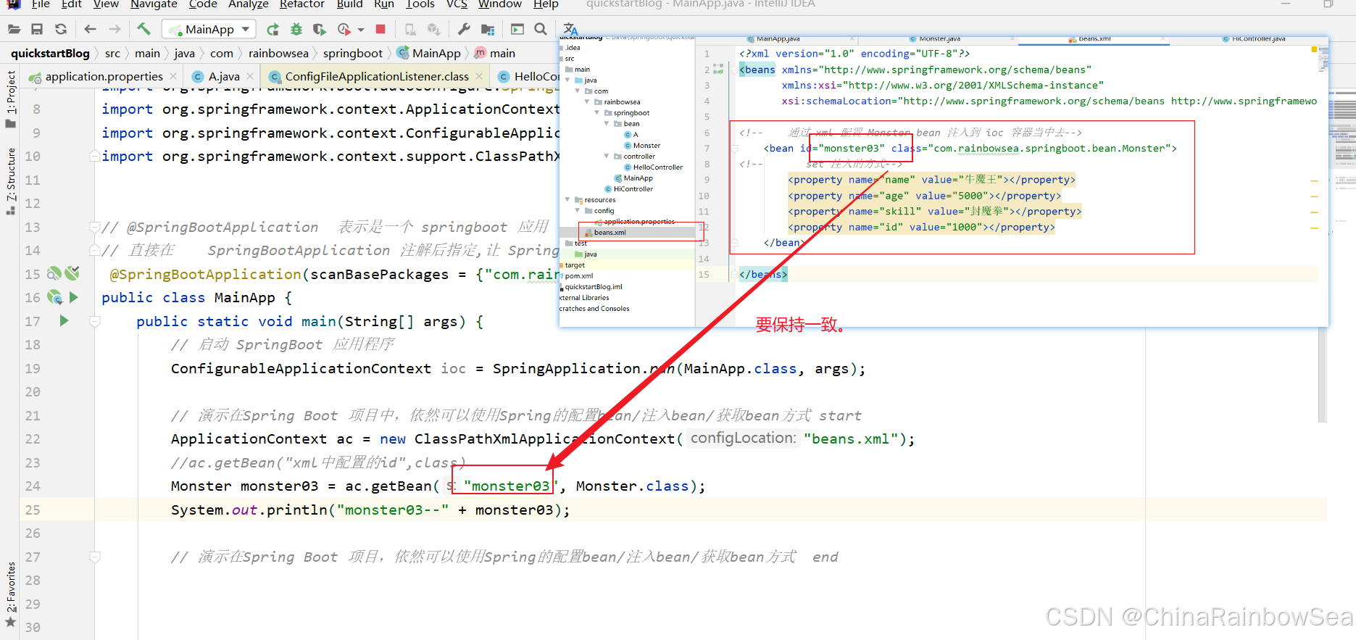Collapse the main method fold marker line 17
This screenshot has height=640, width=1356.
95,321
